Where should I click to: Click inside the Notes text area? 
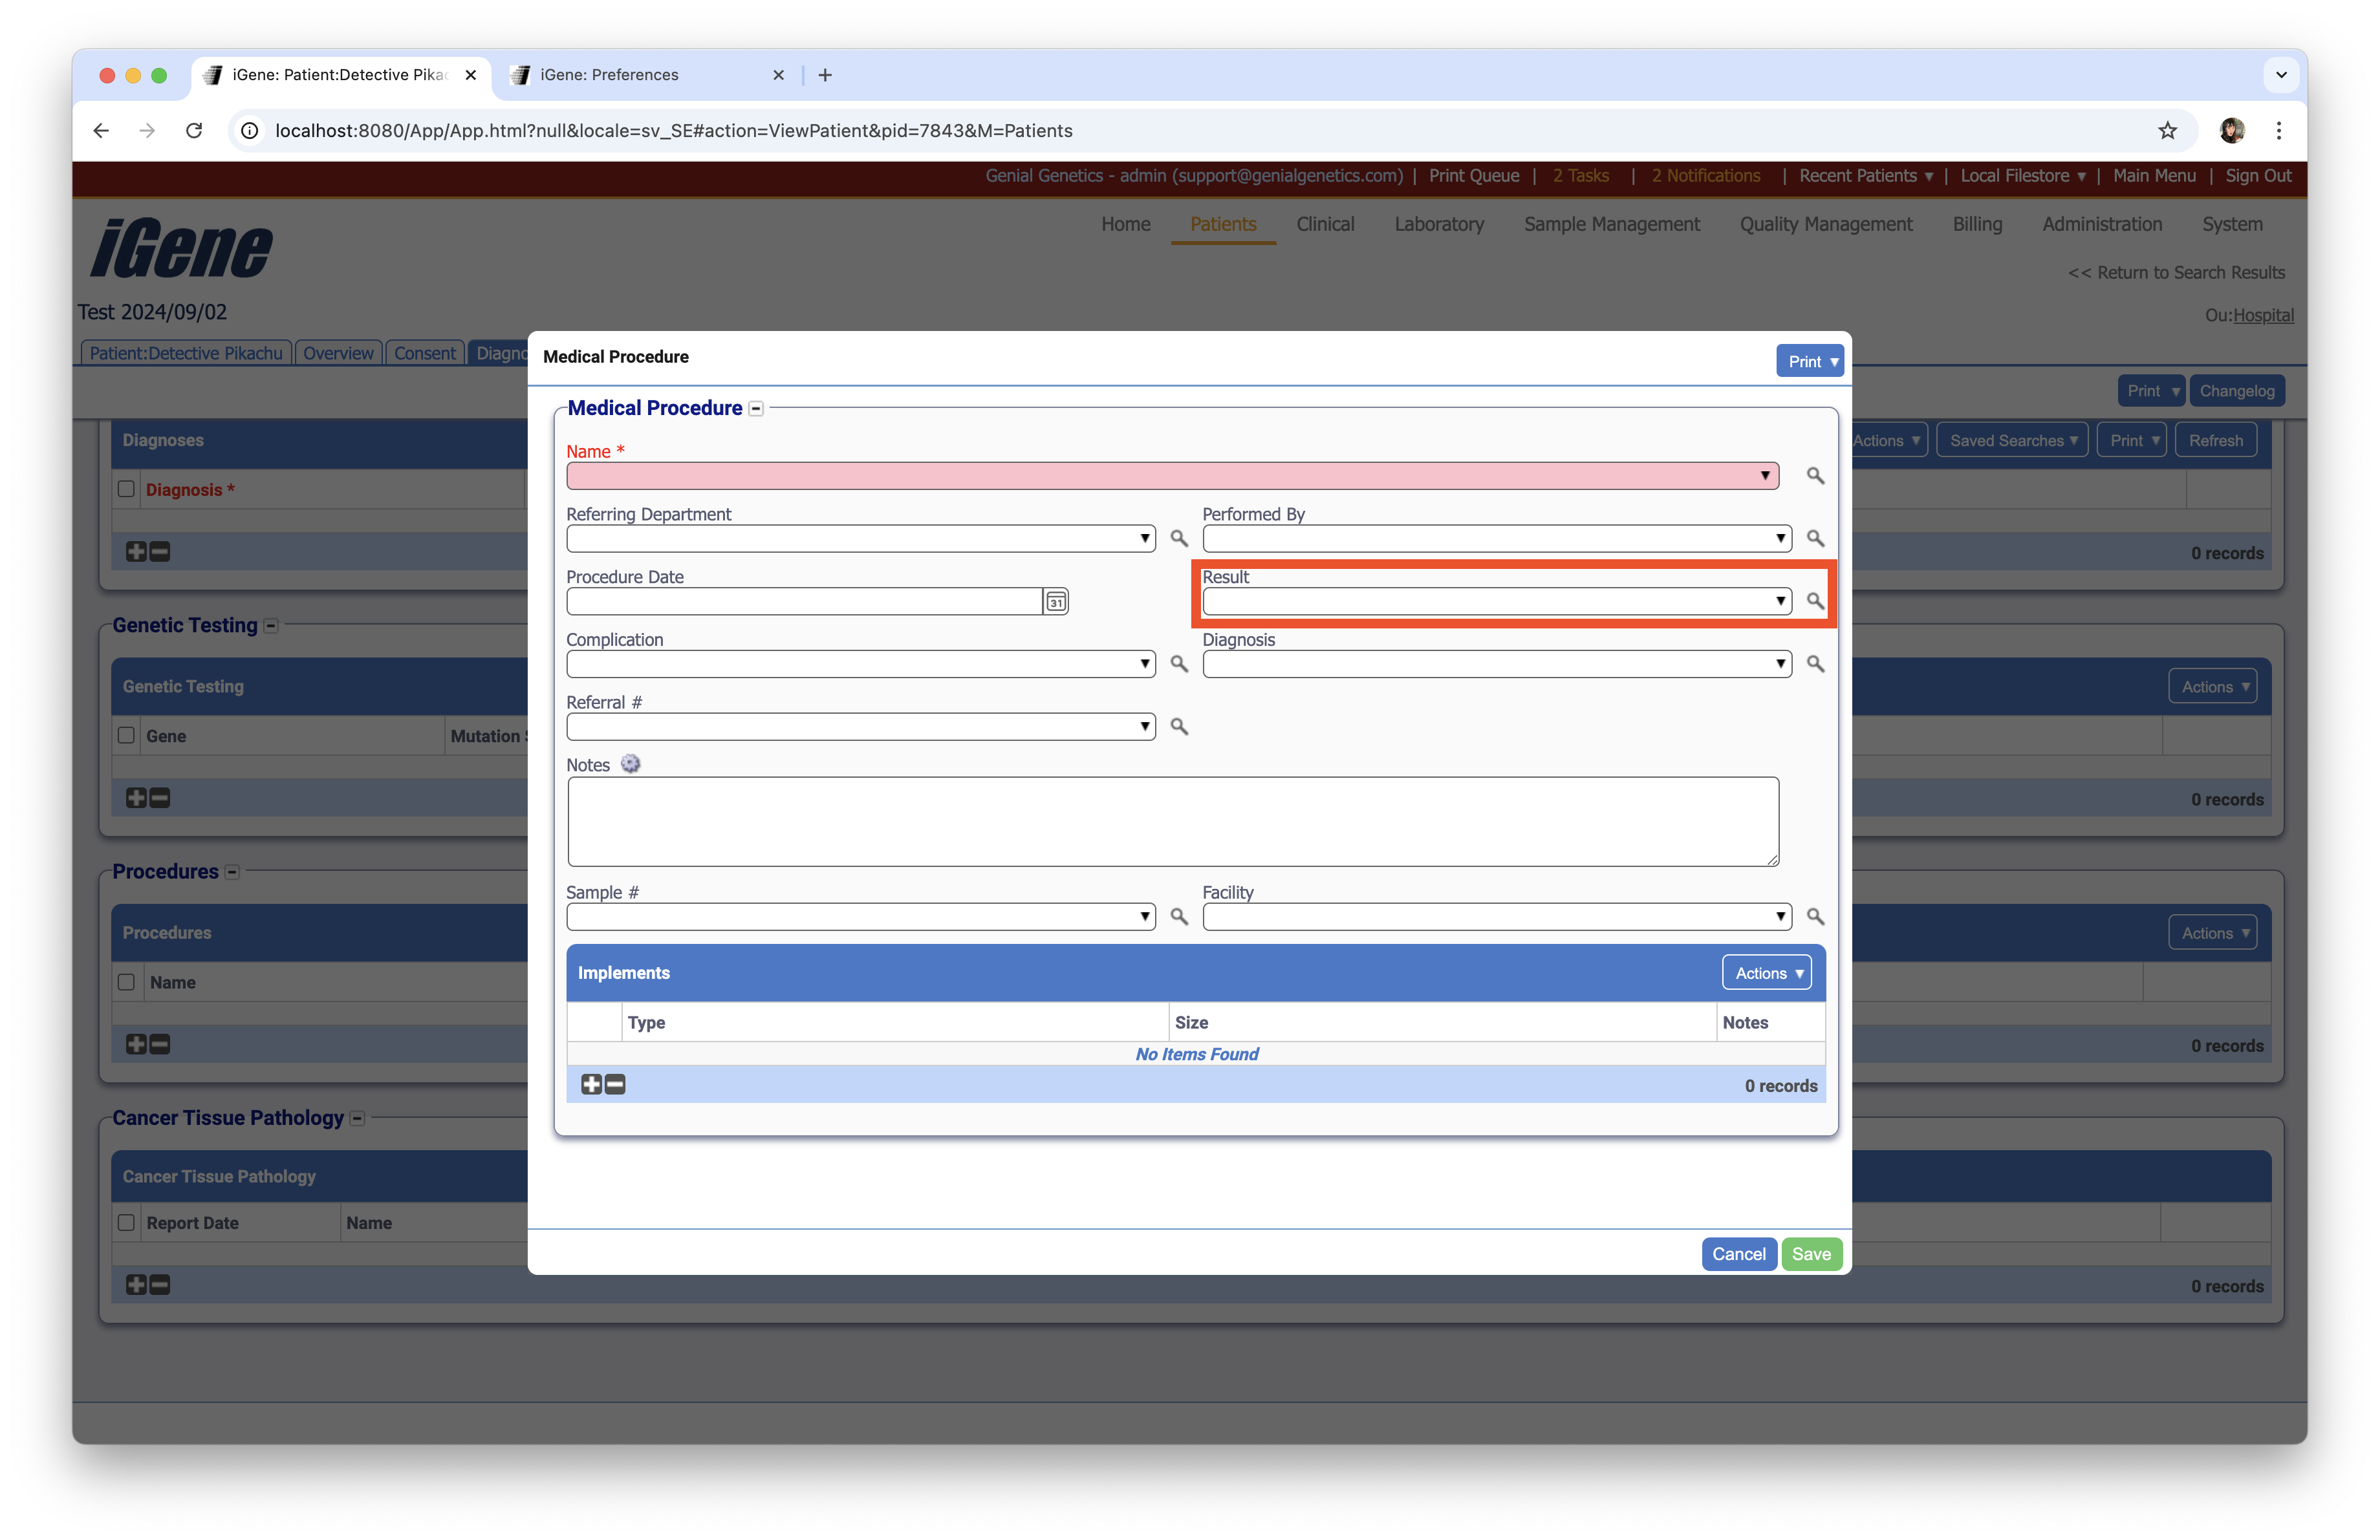[1172, 820]
